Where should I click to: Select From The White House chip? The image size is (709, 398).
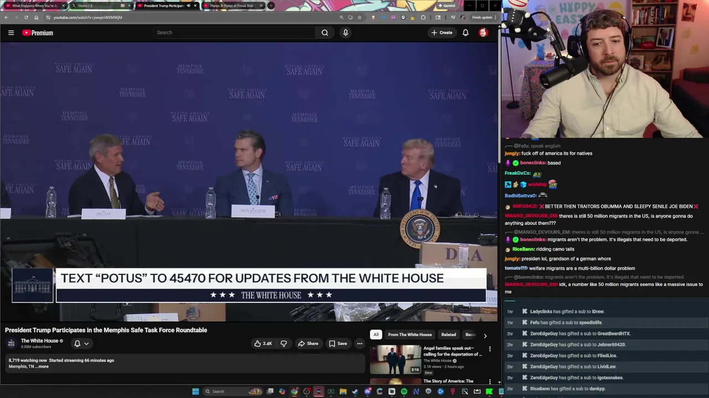coord(410,334)
